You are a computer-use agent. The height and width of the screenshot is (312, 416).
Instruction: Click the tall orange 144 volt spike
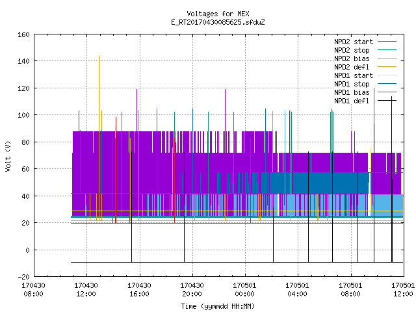(99, 106)
